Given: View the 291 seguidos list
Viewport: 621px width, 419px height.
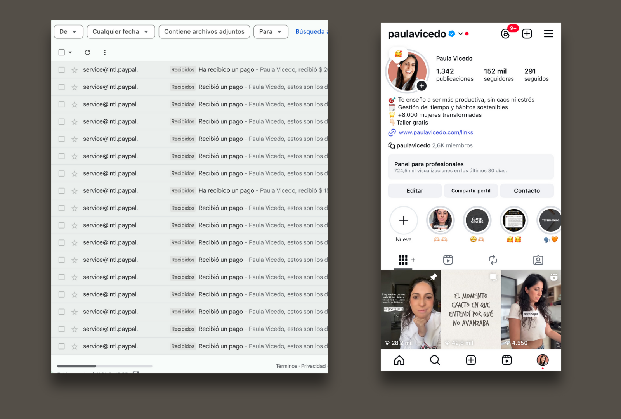Looking at the screenshot, I should (536, 75).
